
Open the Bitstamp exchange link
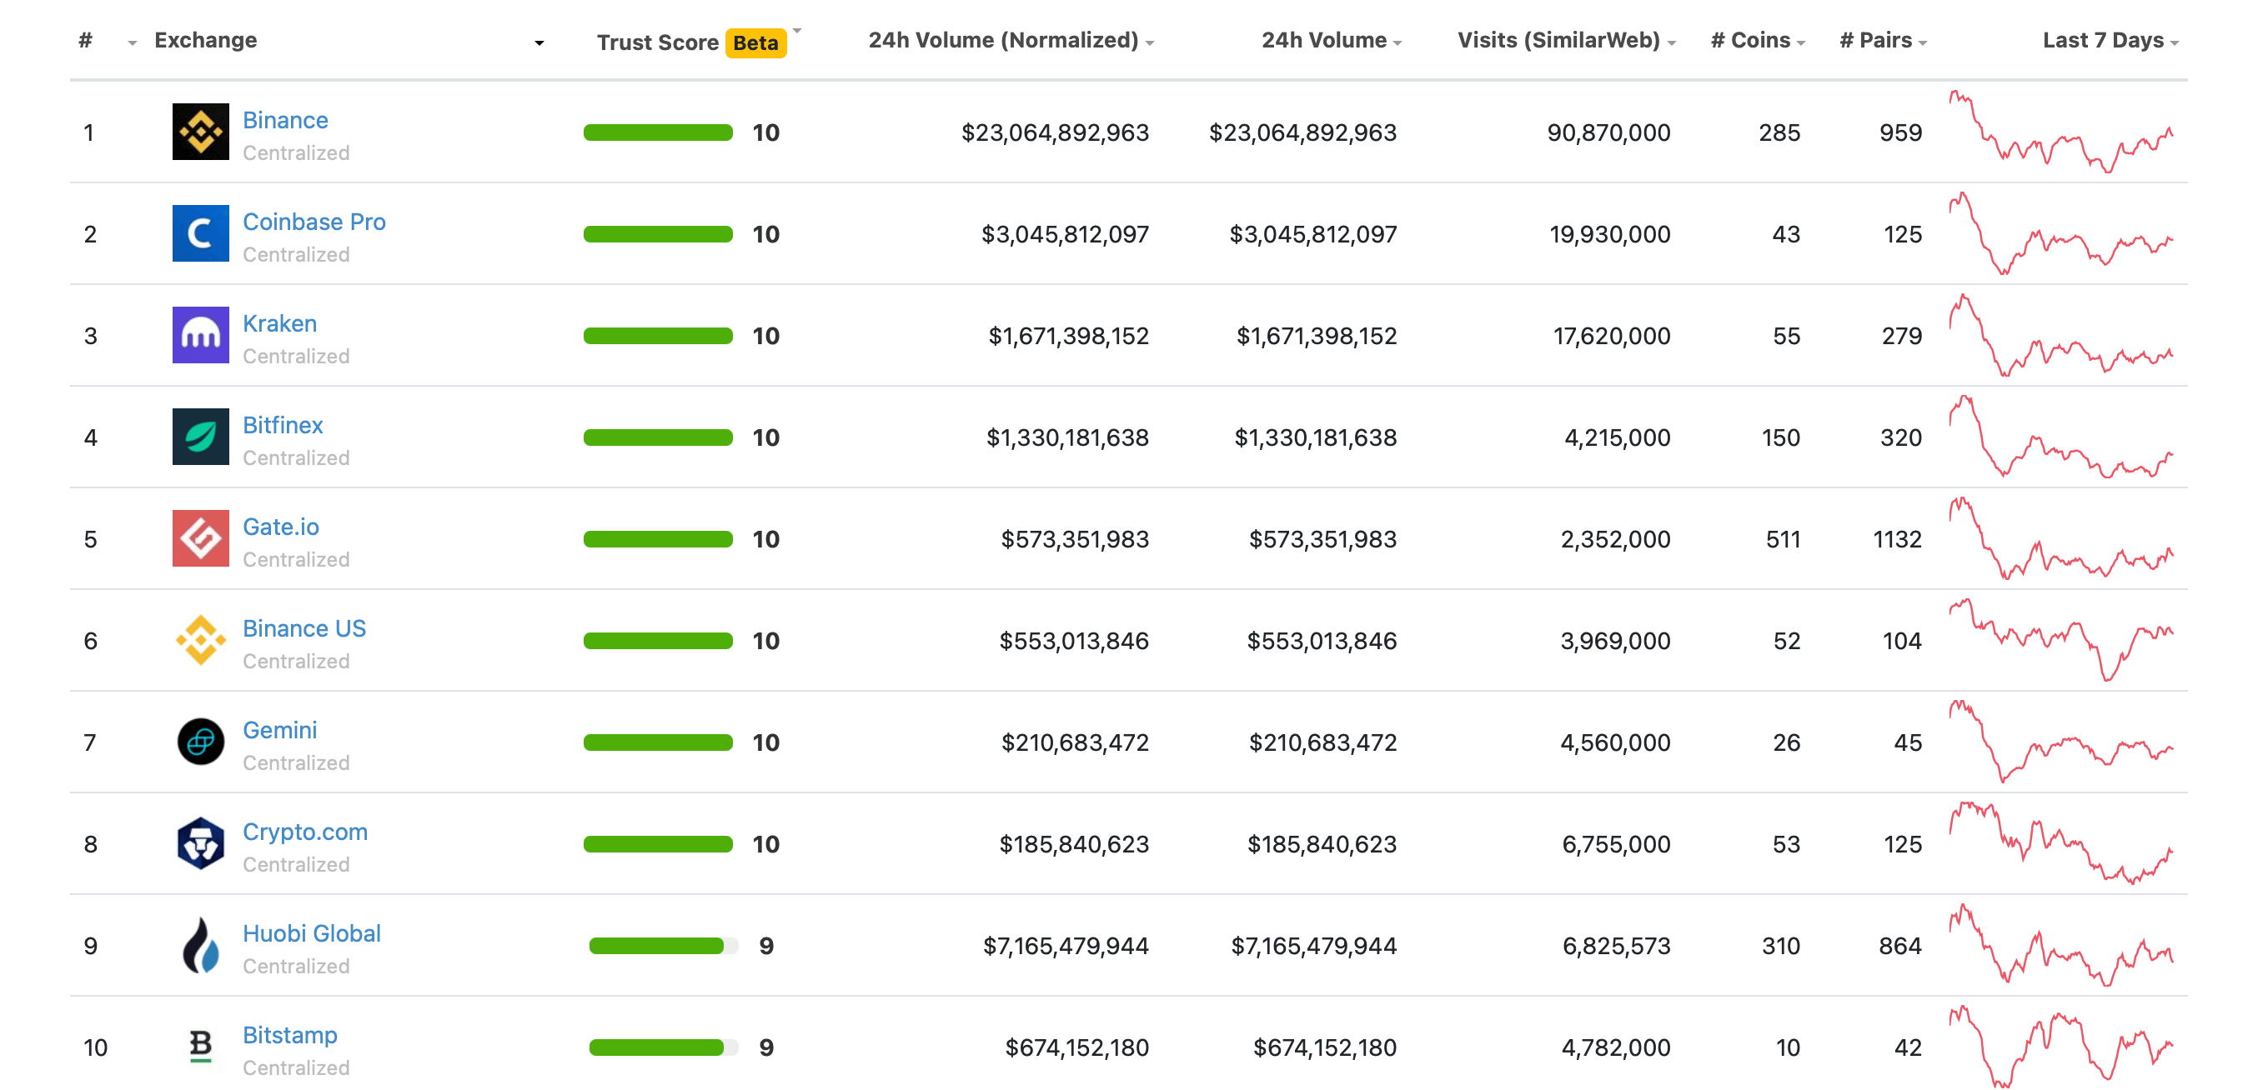point(290,1036)
